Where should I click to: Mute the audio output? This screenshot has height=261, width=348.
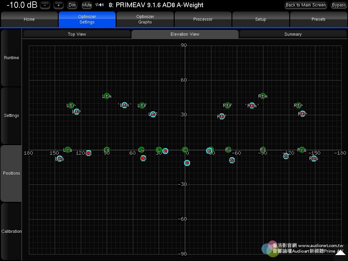point(87,5)
